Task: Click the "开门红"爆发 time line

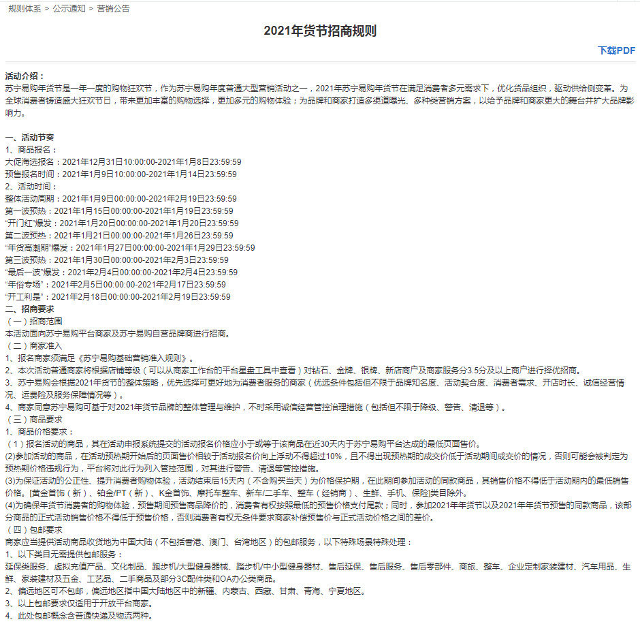Action: pyautogui.click(x=122, y=223)
